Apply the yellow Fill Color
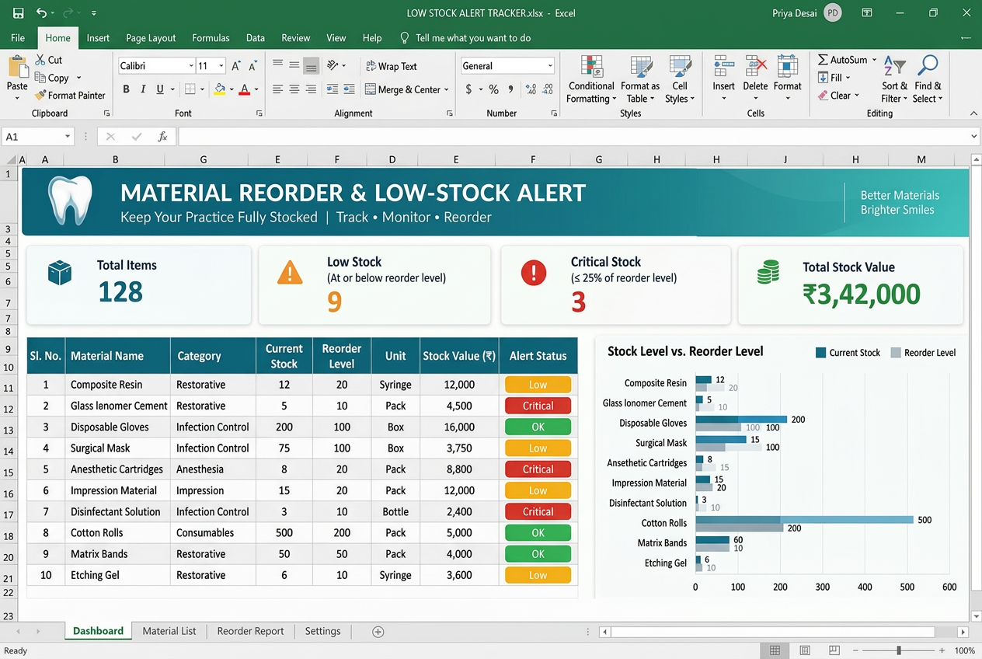This screenshot has height=659, width=982. [x=220, y=89]
